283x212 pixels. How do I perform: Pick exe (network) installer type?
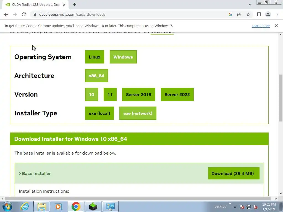138,113
